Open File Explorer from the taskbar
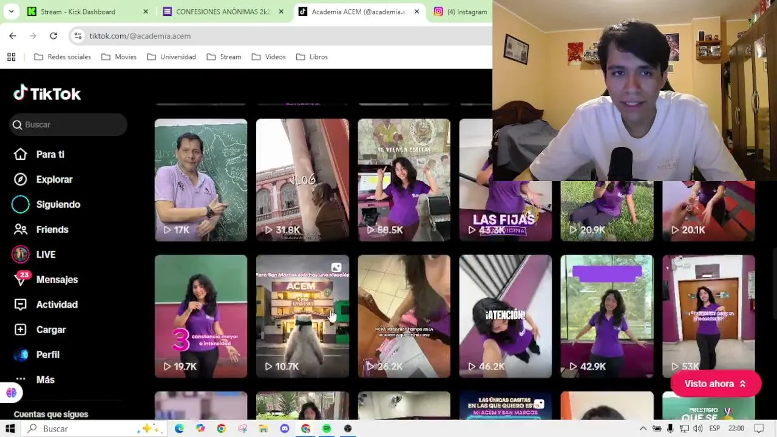The image size is (777, 437). point(263,429)
